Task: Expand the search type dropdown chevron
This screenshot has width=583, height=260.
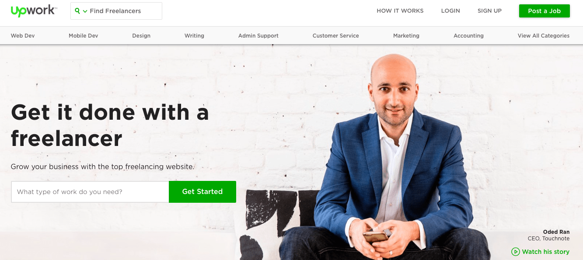Action: pos(85,11)
